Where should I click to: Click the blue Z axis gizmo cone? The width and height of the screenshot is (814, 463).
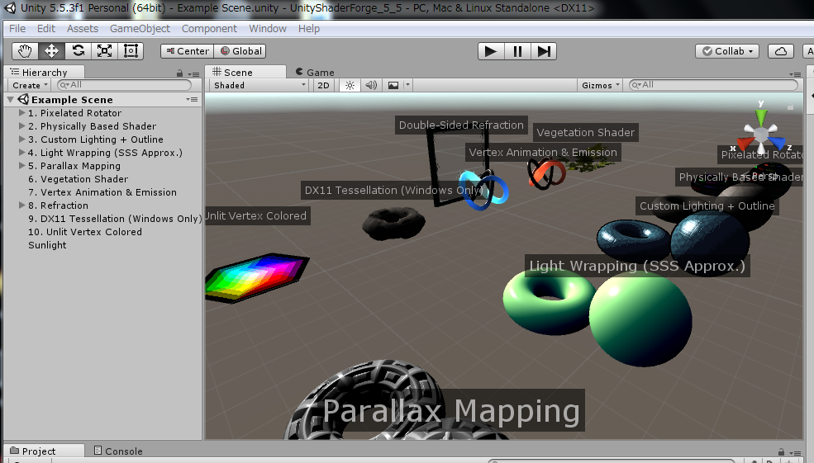pyautogui.click(x=777, y=143)
